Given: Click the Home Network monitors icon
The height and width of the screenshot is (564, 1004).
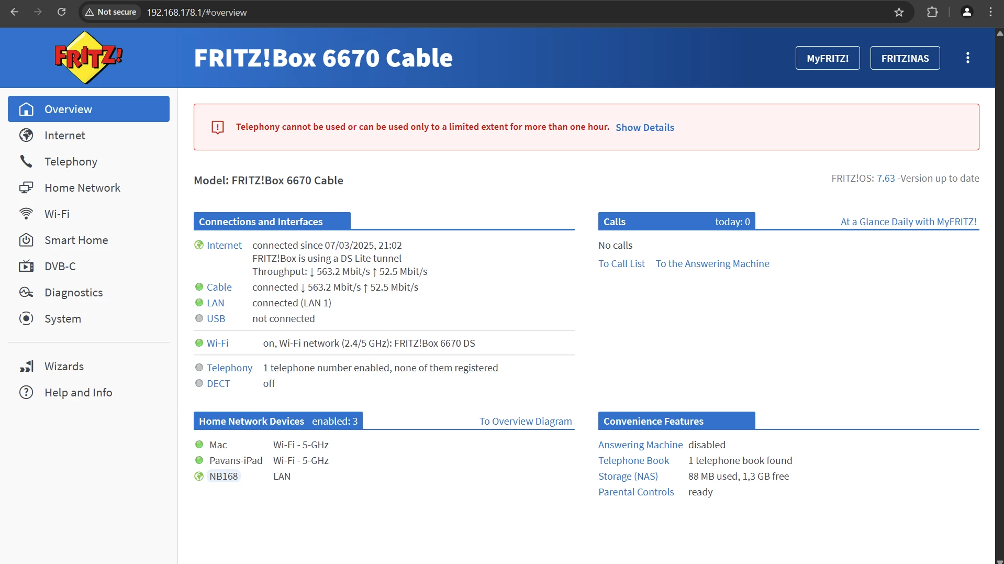Looking at the screenshot, I should point(26,187).
